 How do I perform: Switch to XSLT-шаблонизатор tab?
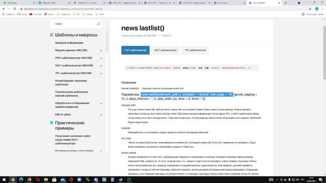click(x=166, y=50)
